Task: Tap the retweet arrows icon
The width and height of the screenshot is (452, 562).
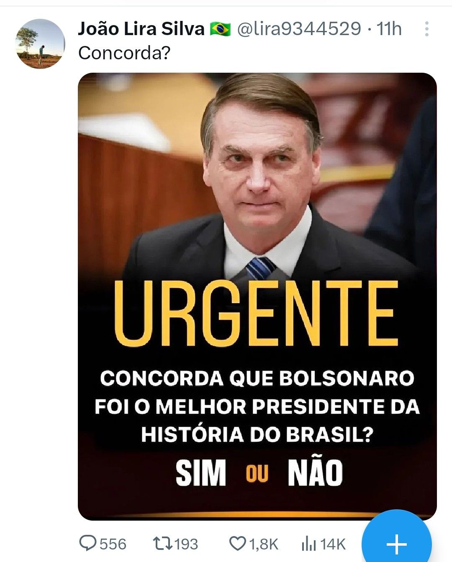Action: (x=162, y=544)
